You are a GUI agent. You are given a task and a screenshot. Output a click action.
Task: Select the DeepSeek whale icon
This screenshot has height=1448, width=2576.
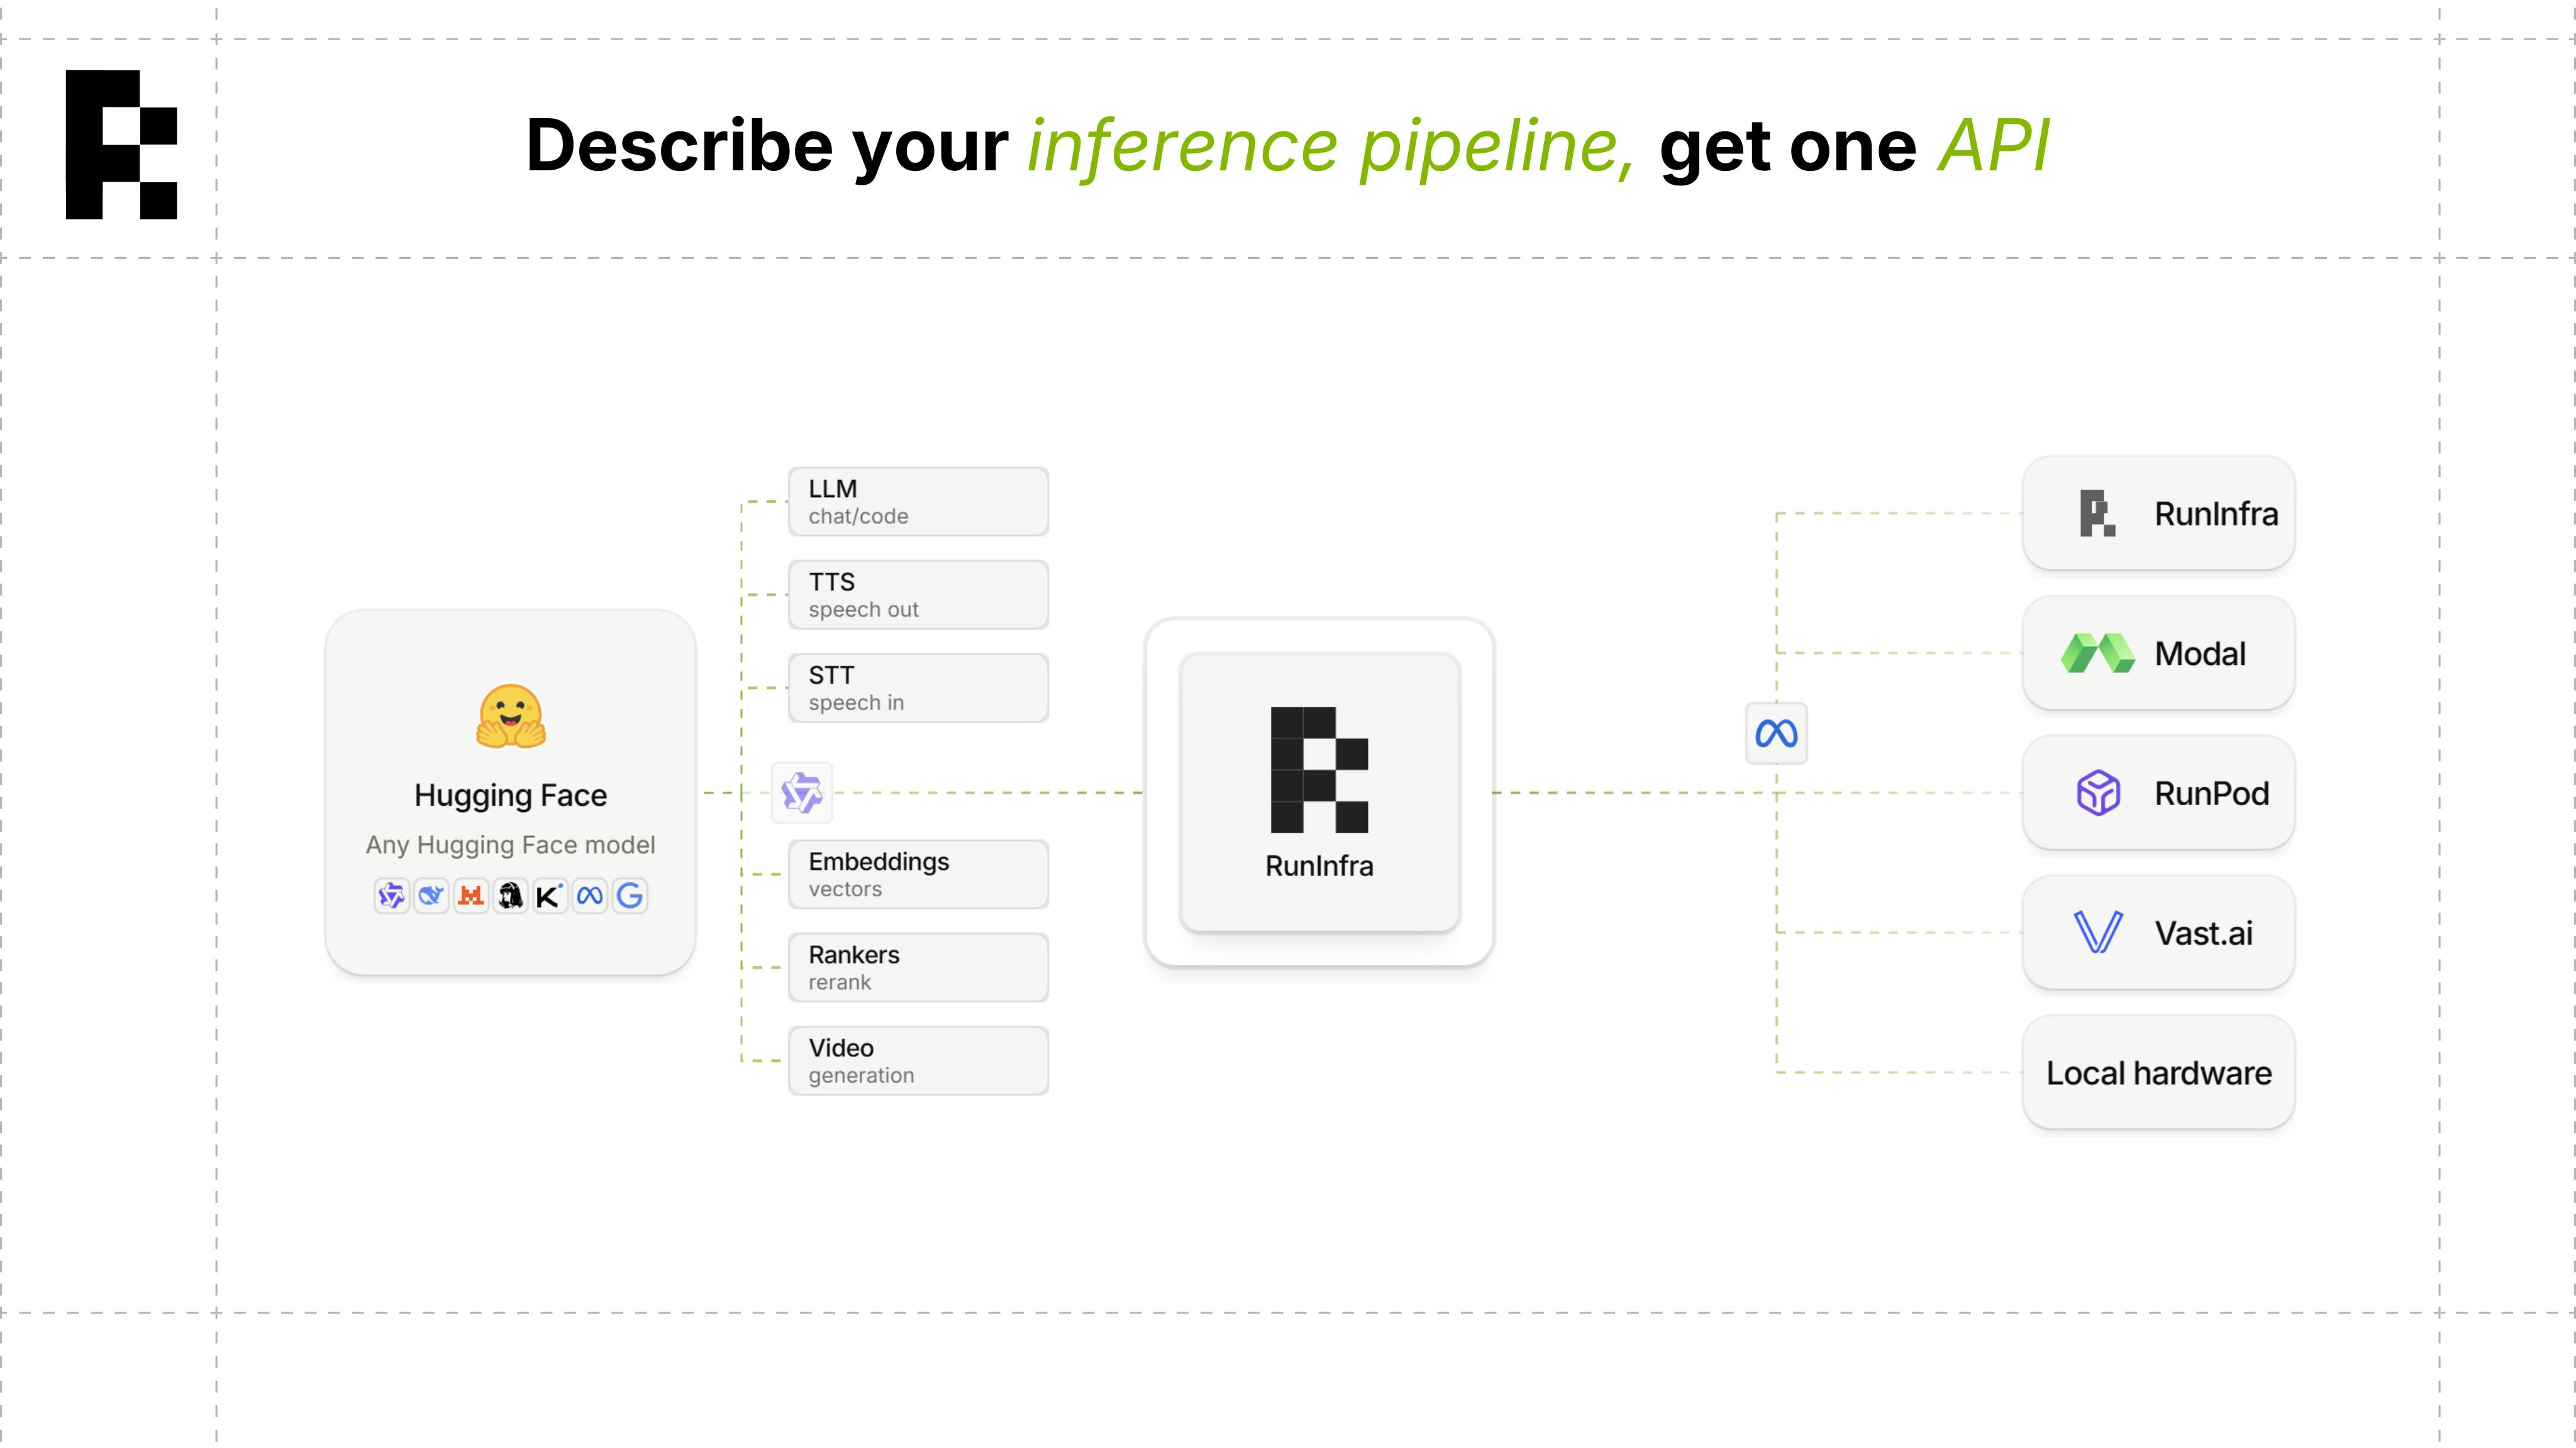(431, 896)
